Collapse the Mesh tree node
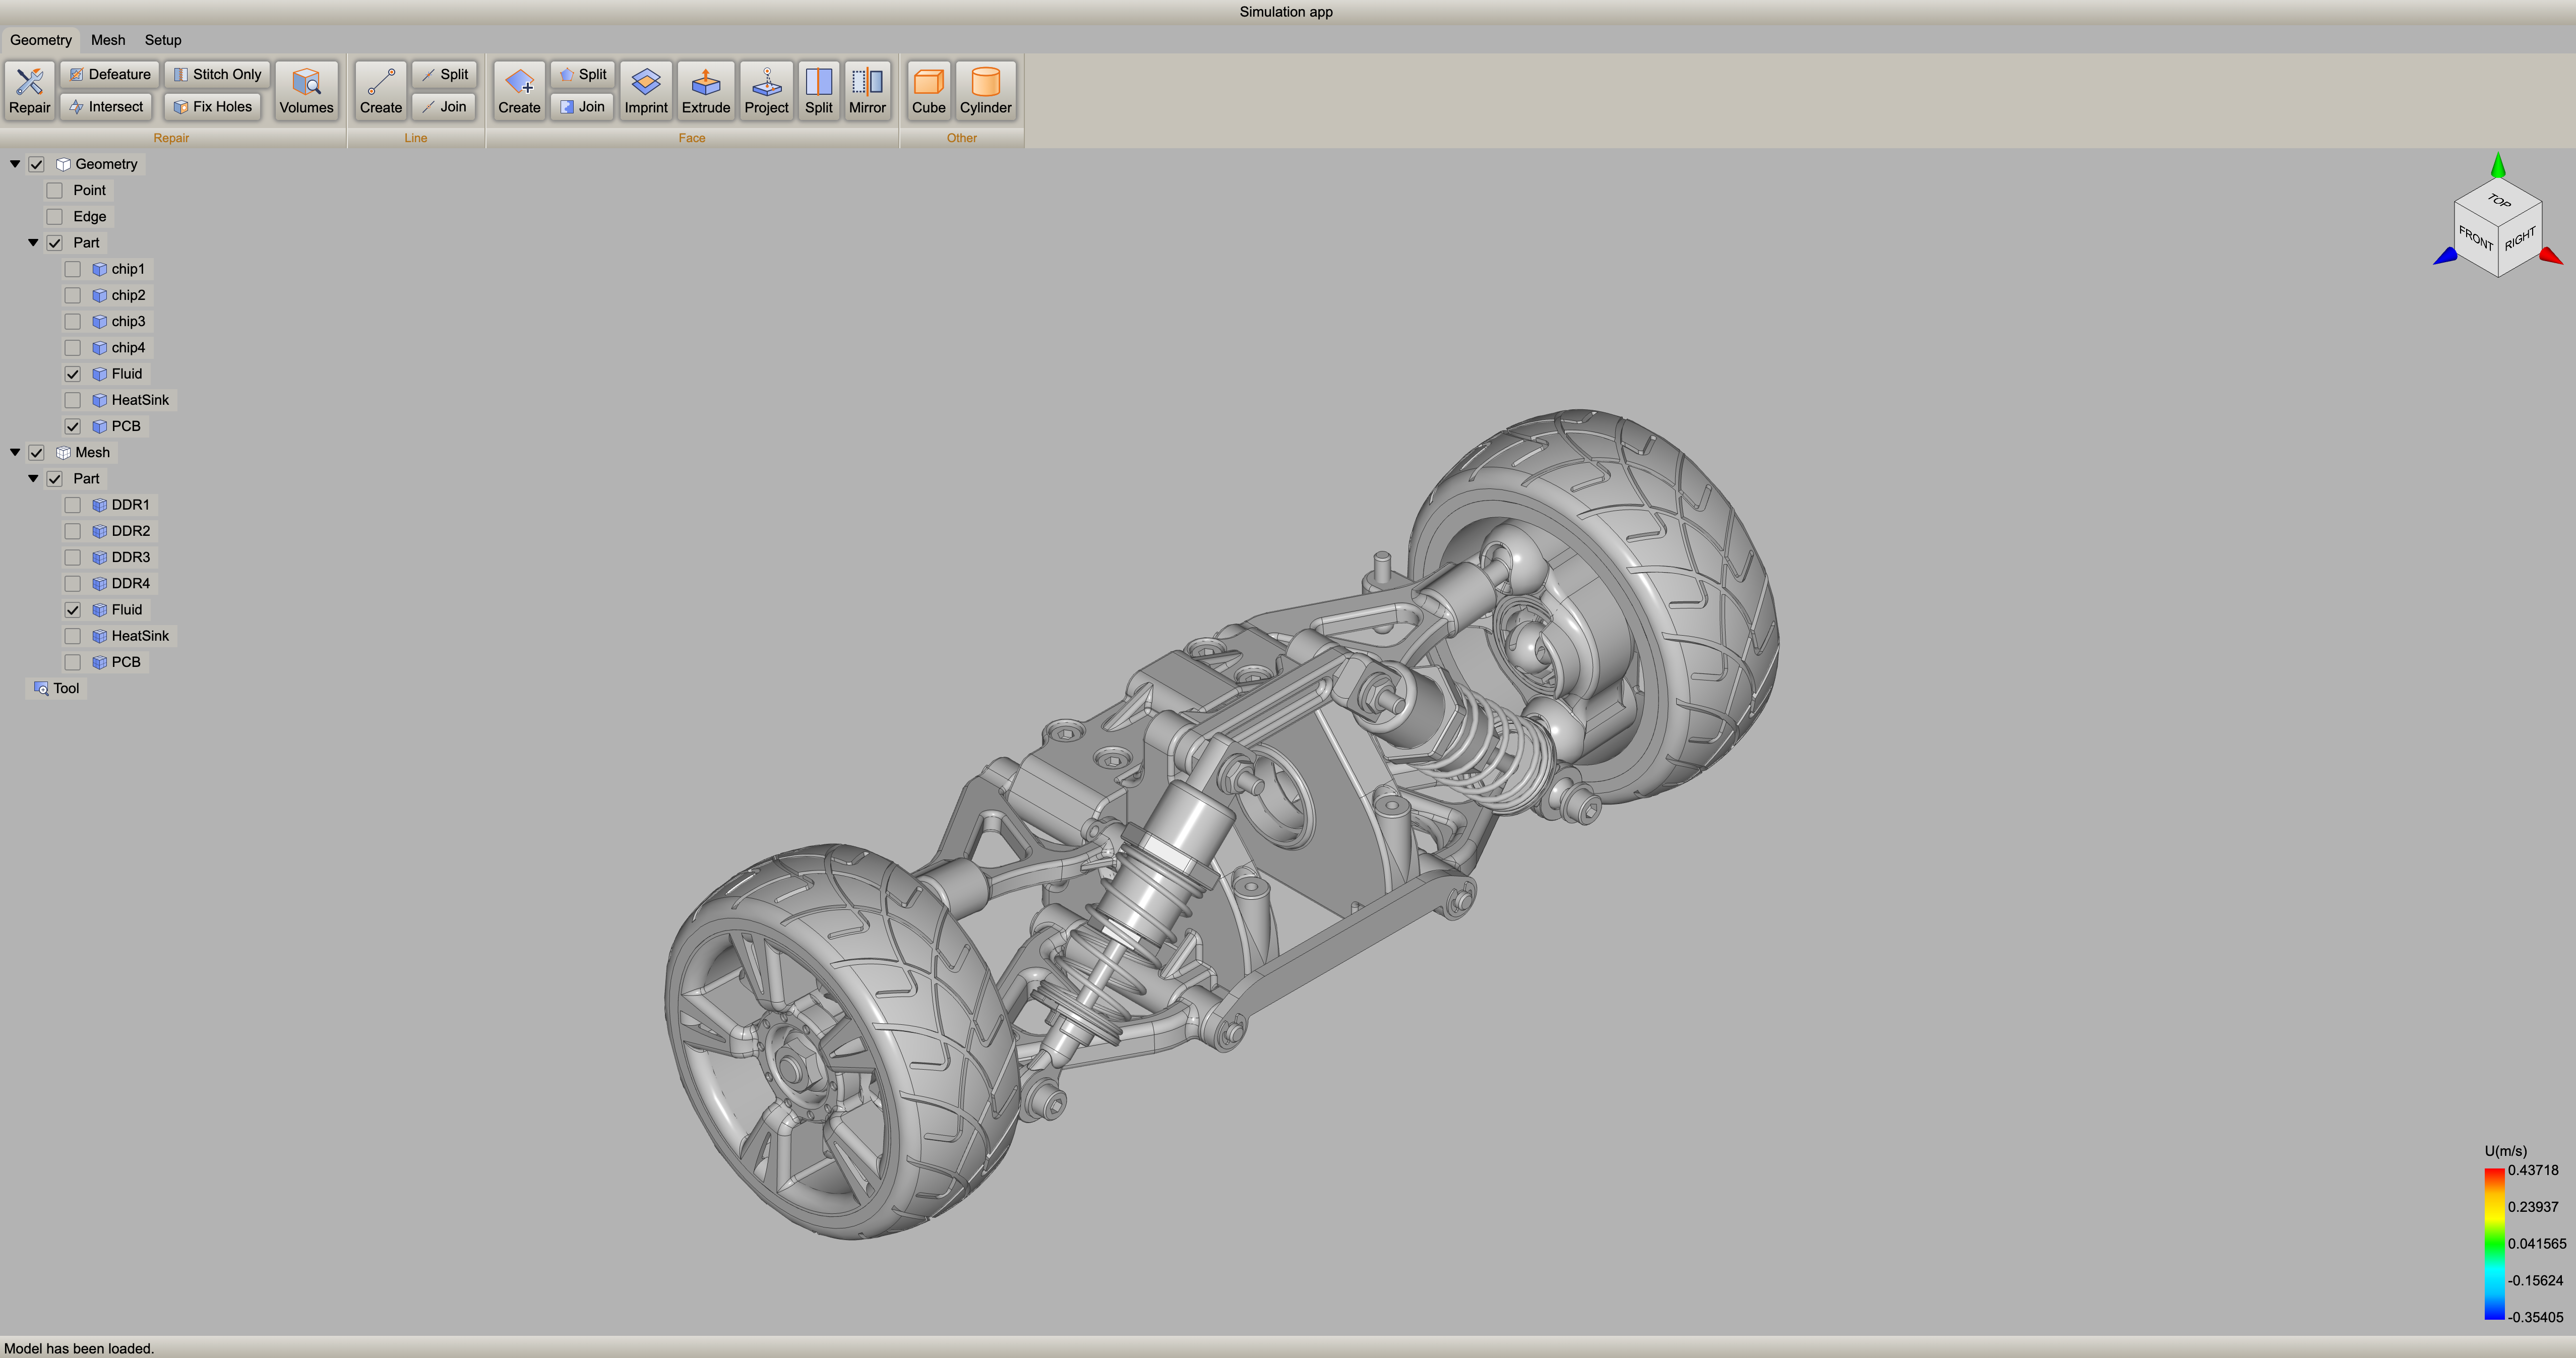Viewport: 2576px width, 1358px height. click(15, 452)
